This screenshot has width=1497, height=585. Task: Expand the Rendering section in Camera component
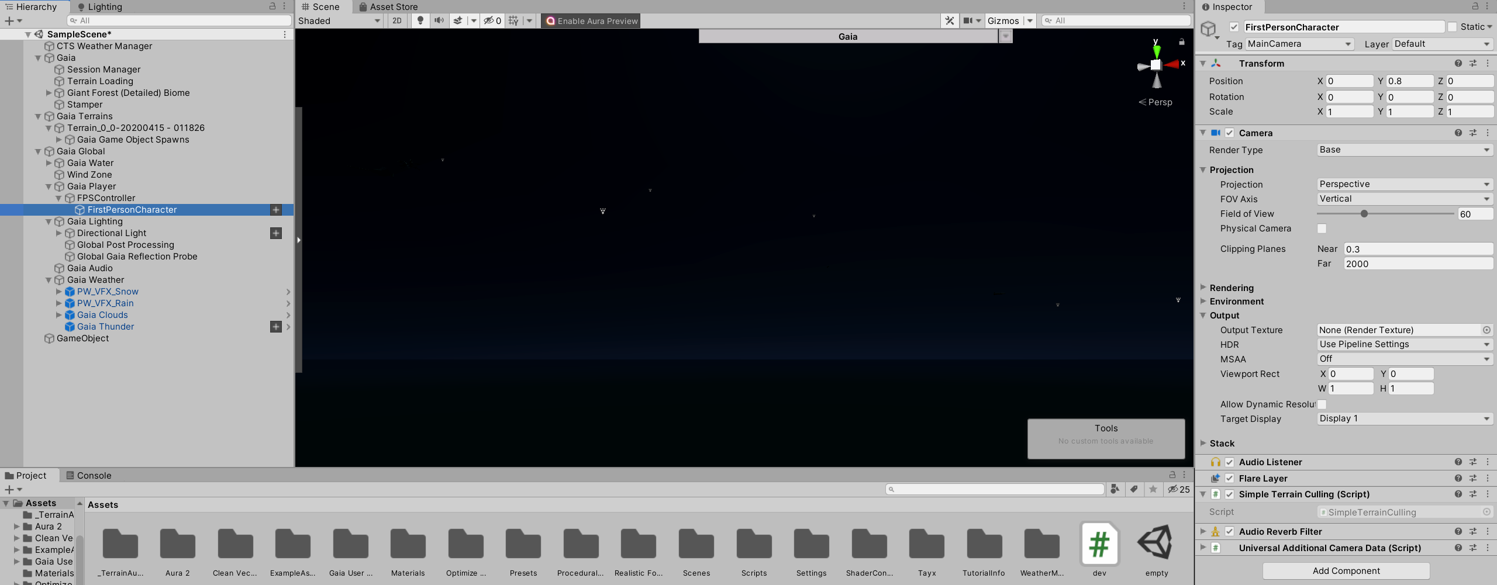tap(1203, 288)
